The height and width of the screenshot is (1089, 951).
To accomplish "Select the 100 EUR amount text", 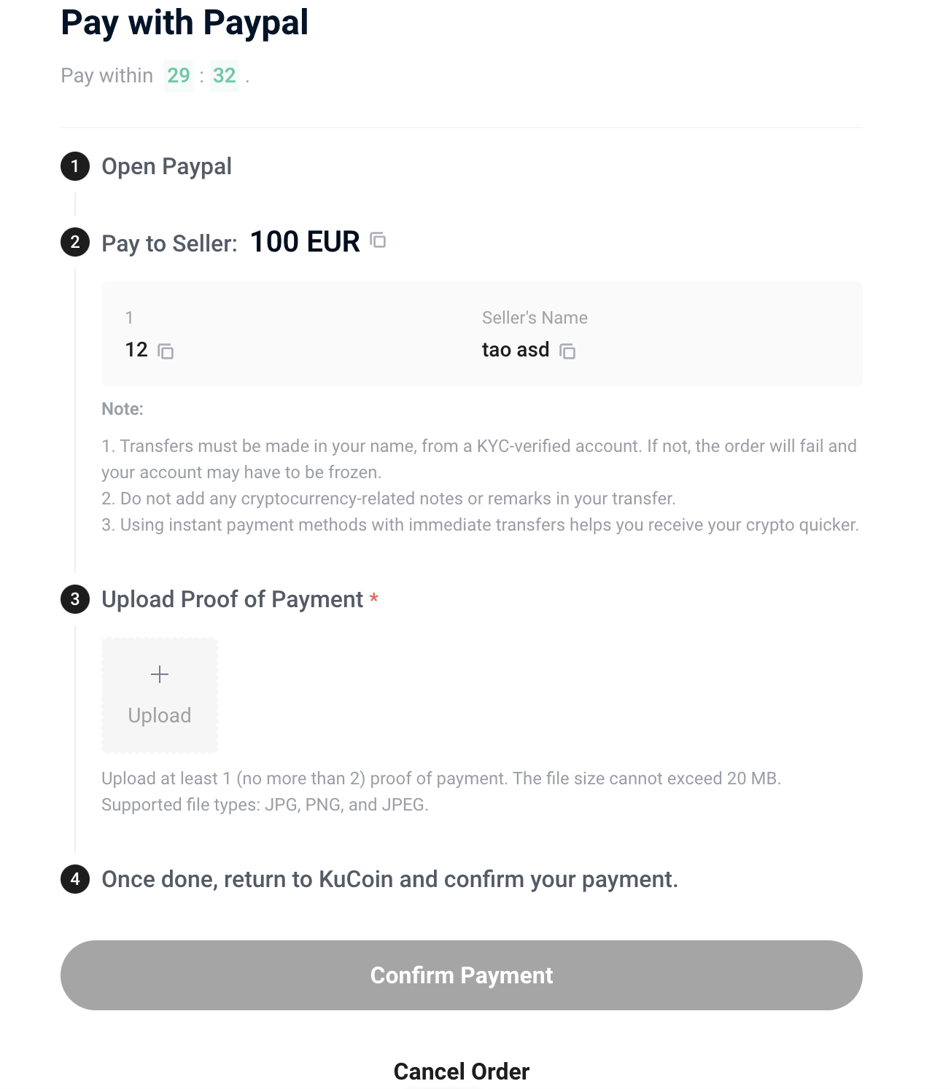I will point(305,242).
